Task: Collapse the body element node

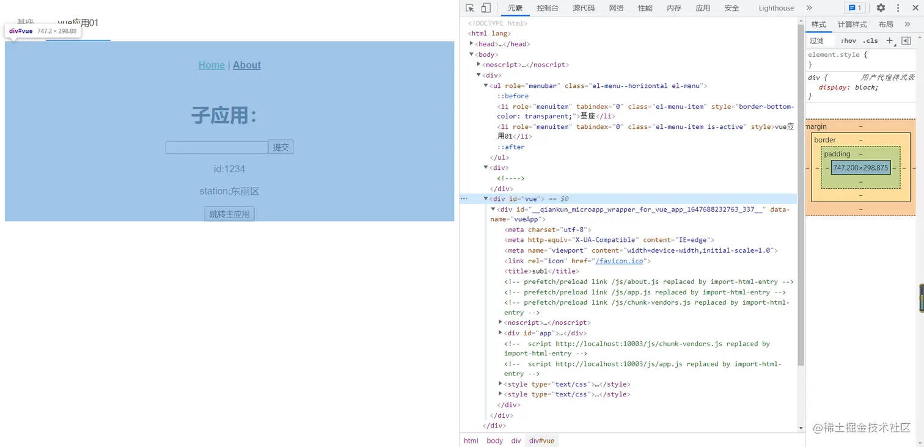Action: click(472, 54)
